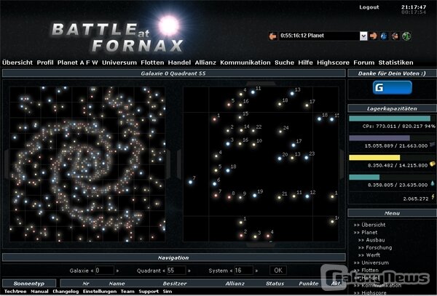
Task: Move quadrant map view up with top handle
Action: pyautogui.click(x=261, y=83)
